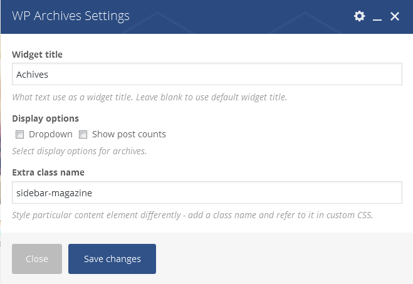This screenshot has width=413, height=284.
Task: Click the Widget title field label
Action: 37,55
